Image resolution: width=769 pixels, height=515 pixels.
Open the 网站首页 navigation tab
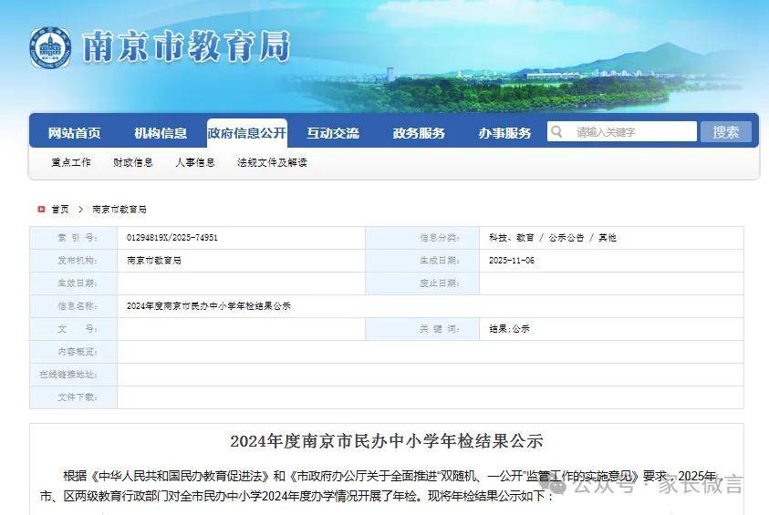(74, 133)
